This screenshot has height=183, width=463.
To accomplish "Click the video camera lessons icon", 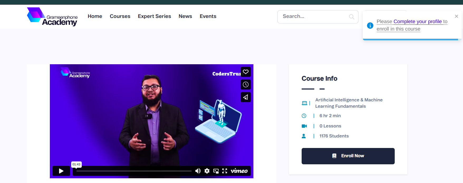I will tap(304, 126).
